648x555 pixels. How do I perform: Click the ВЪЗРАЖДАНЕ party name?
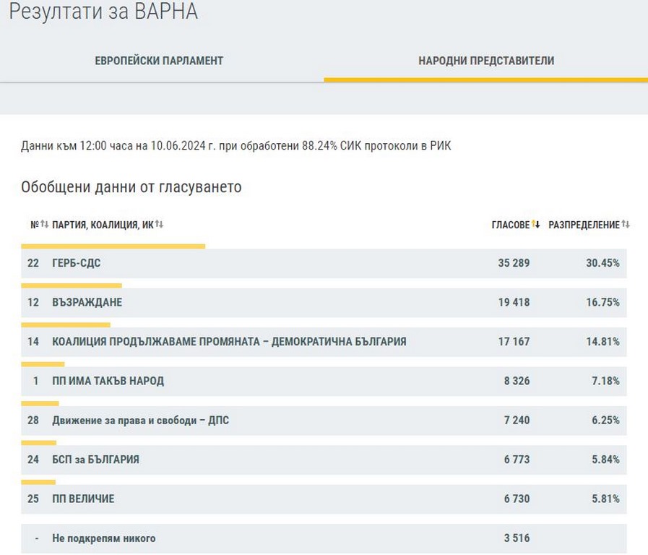click(x=87, y=302)
